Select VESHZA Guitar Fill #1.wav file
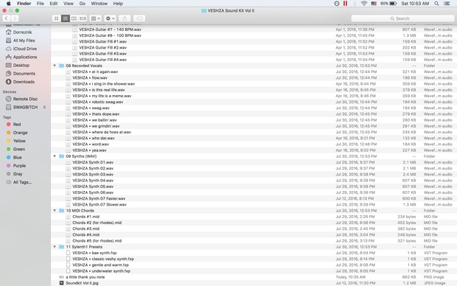Screen dimensions: 457x286 point(103,41)
